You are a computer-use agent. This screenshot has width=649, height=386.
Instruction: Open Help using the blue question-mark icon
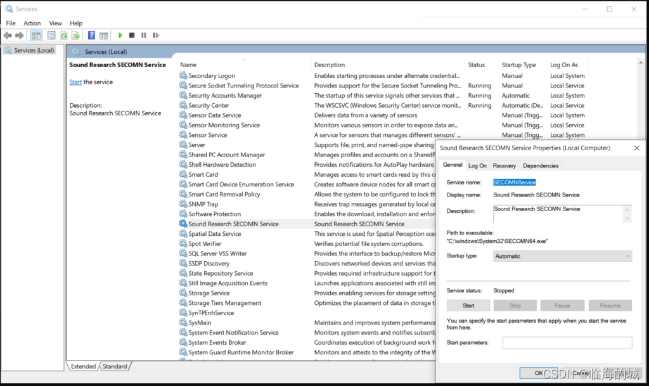[91, 35]
